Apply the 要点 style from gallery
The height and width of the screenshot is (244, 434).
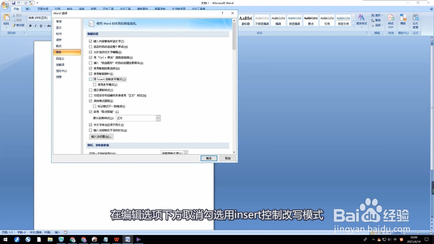[311, 20]
